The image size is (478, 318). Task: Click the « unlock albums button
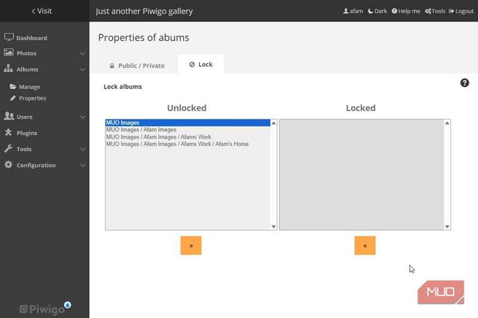364,245
